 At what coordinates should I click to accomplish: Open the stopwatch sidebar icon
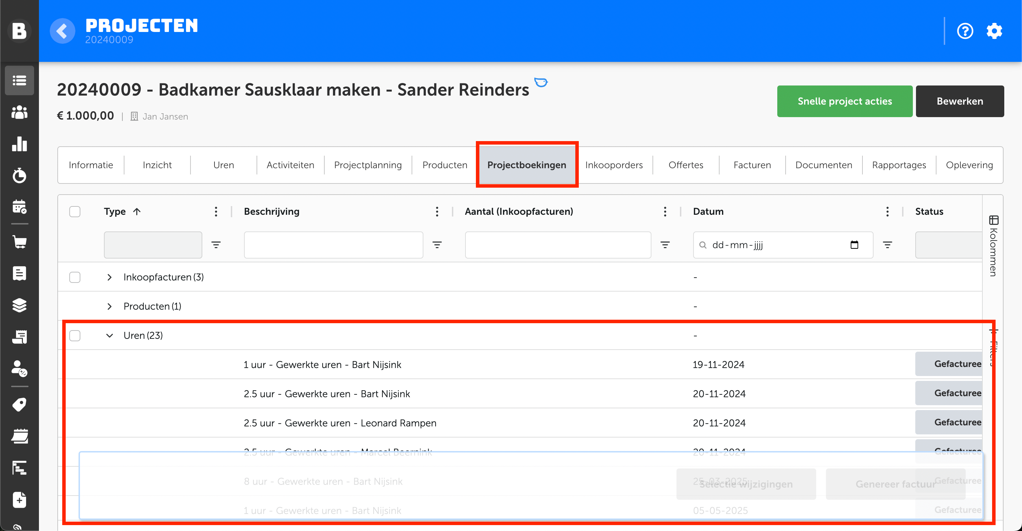coord(19,175)
